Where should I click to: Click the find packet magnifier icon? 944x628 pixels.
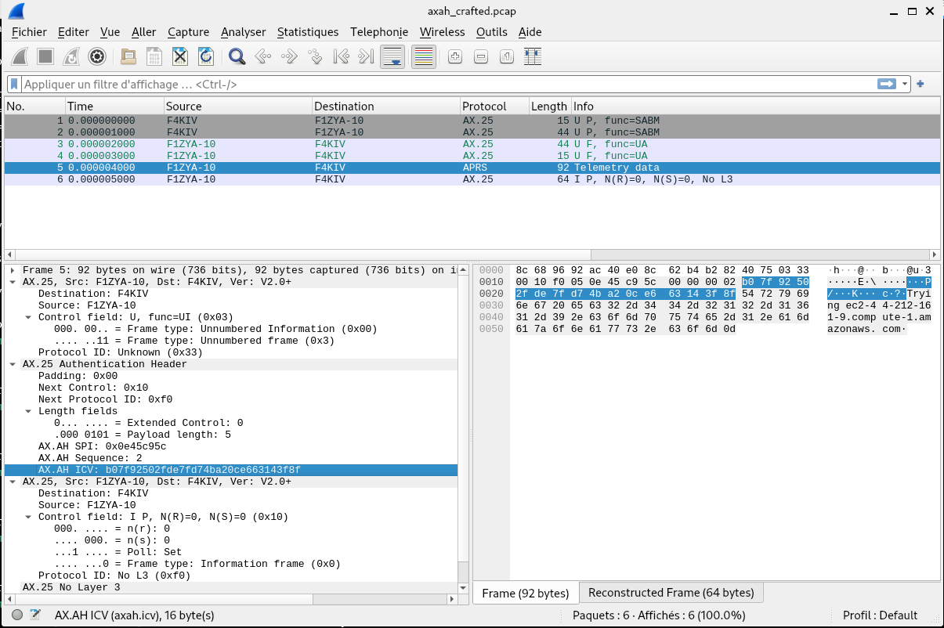pyautogui.click(x=237, y=56)
